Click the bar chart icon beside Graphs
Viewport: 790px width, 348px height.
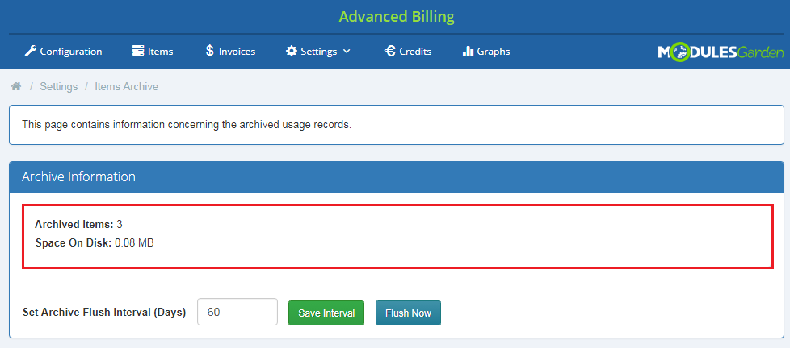(468, 52)
